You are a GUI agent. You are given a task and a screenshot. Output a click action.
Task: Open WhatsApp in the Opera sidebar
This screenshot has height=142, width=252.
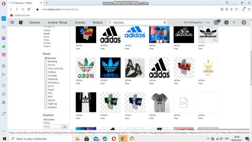[x=4, y=47]
